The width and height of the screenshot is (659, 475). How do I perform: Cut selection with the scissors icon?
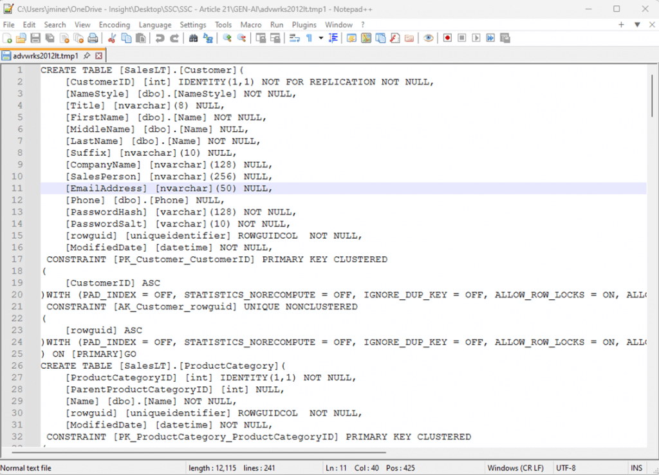[112, 38]
